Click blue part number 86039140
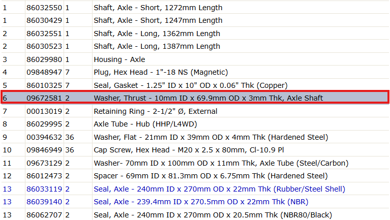This screenshot has height=220, width=390. pyautogui.click(x=44, y=202)
